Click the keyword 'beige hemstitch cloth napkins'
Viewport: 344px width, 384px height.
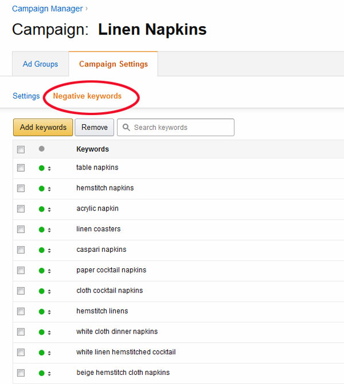tap(123, 373)
